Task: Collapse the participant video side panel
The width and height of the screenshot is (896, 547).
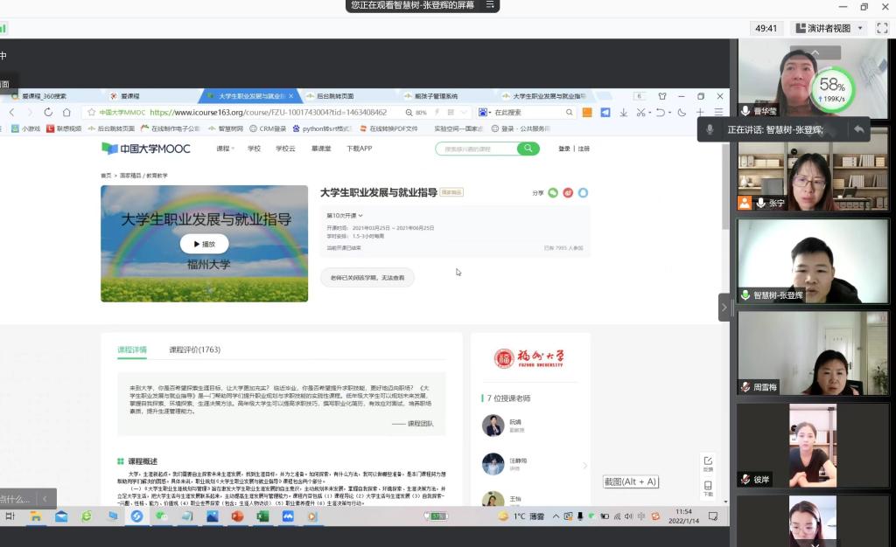Action: [x=724, y=307]
